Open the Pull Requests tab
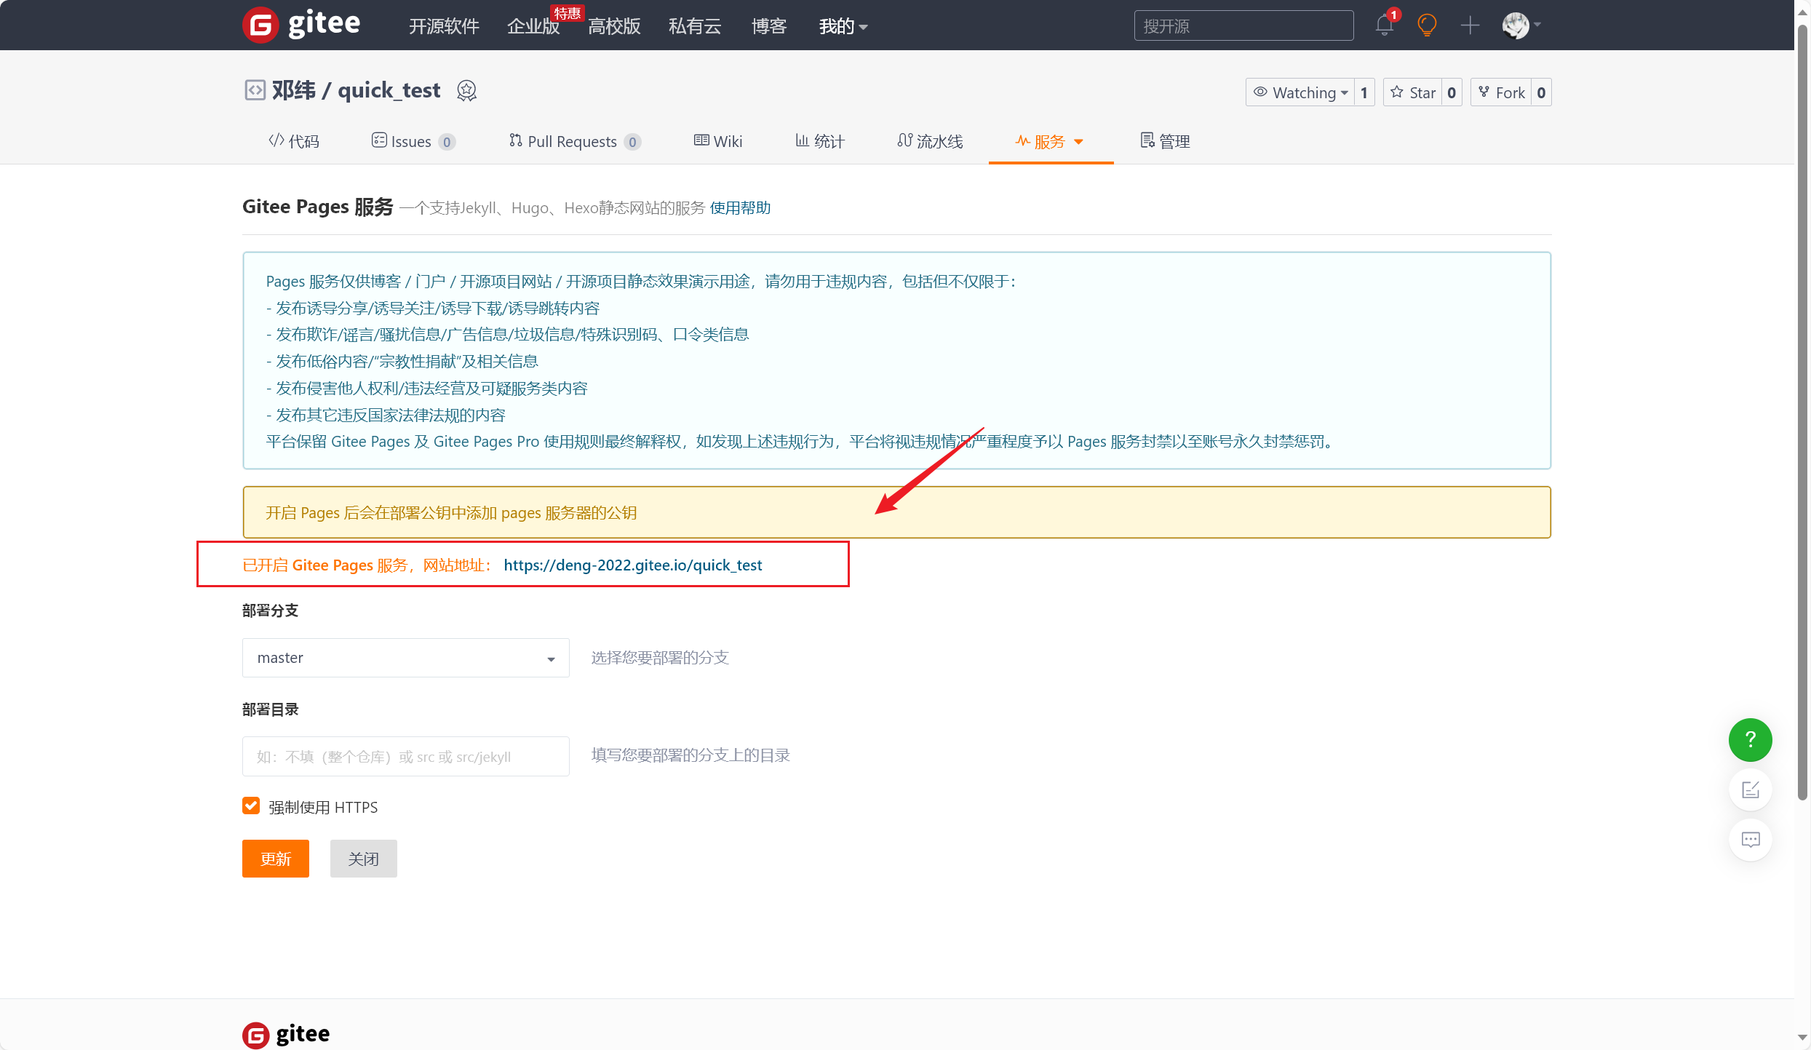 click(575, 141)
